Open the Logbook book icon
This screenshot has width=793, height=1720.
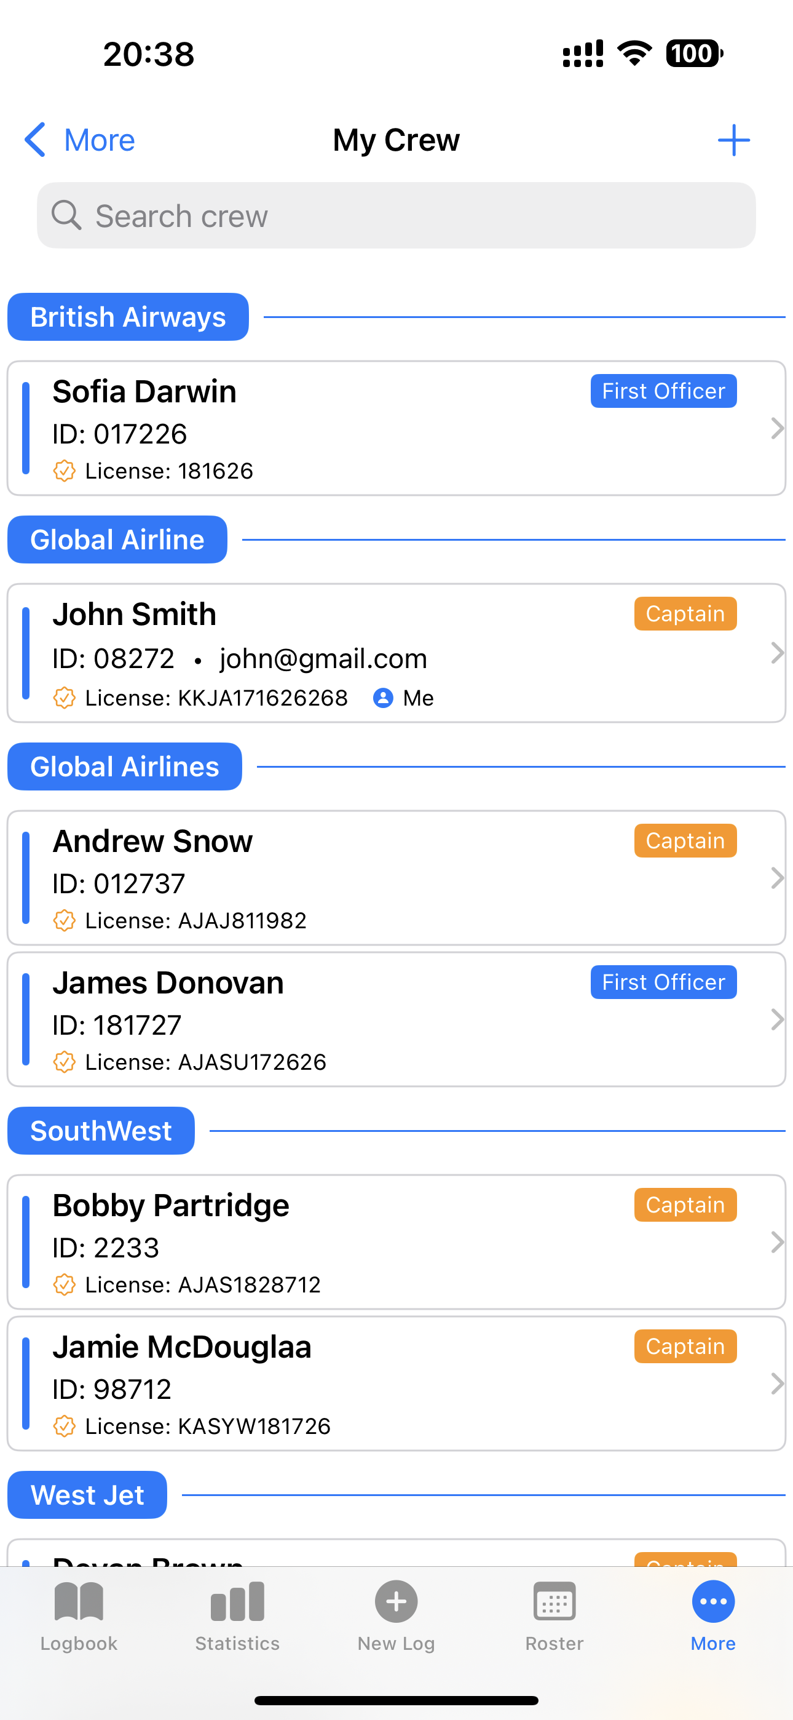click(79, 1601)
